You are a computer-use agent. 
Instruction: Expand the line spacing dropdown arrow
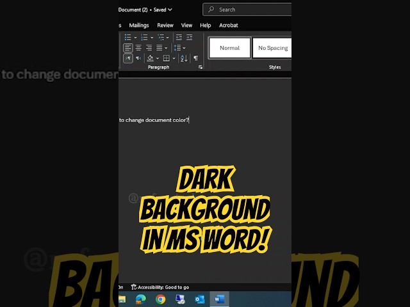(x=184, y=48)
